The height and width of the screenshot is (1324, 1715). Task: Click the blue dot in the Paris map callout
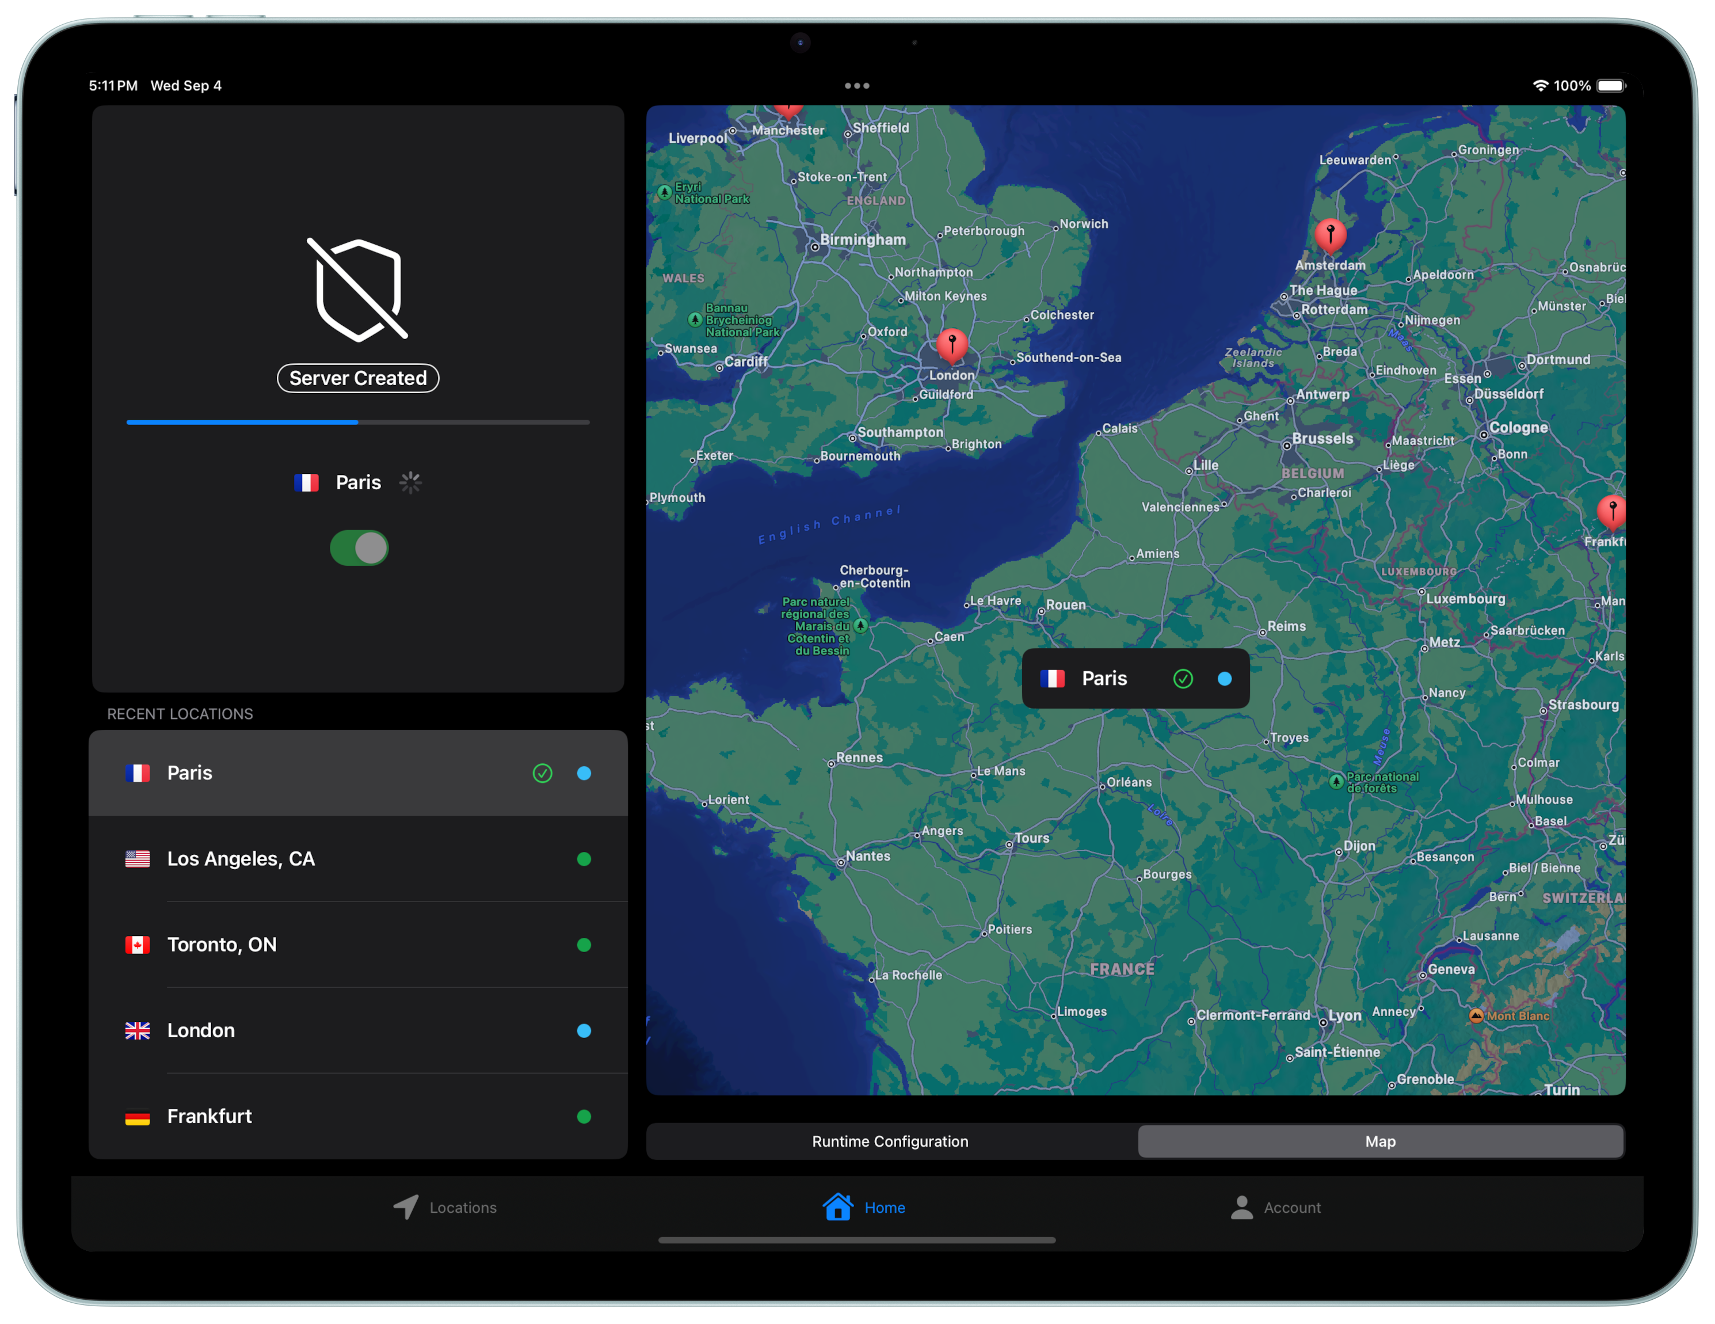click(1224, 679)
